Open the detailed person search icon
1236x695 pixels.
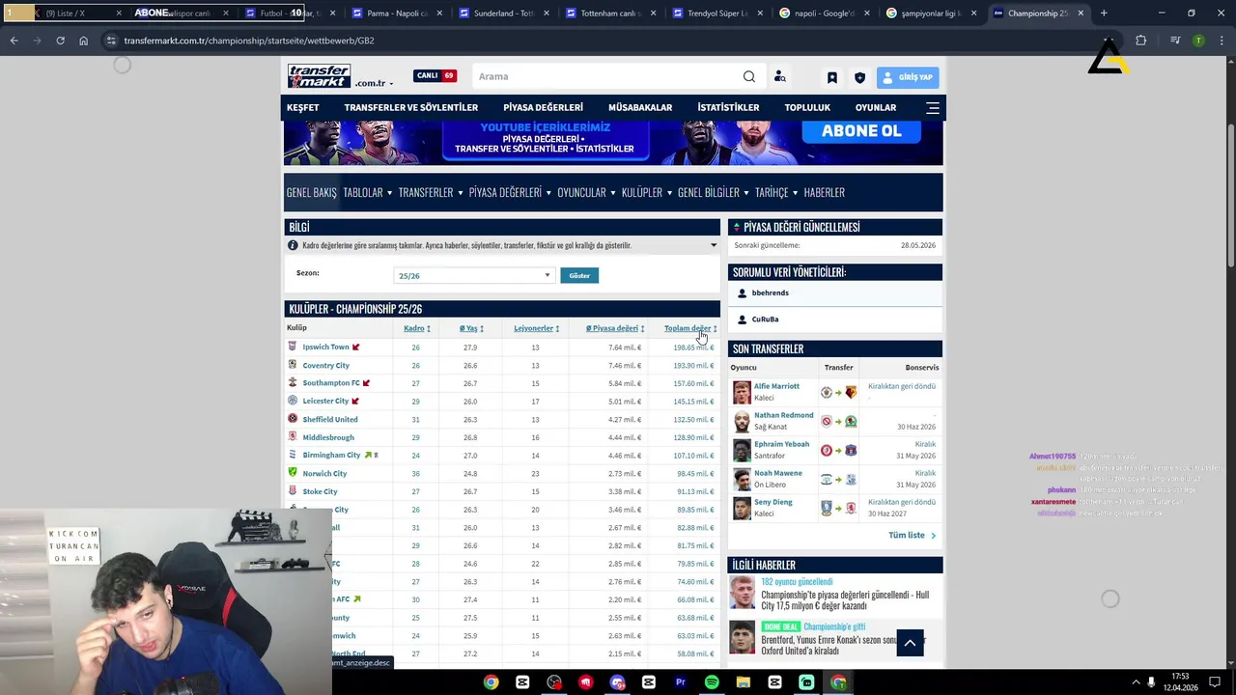tap(779, 76)
